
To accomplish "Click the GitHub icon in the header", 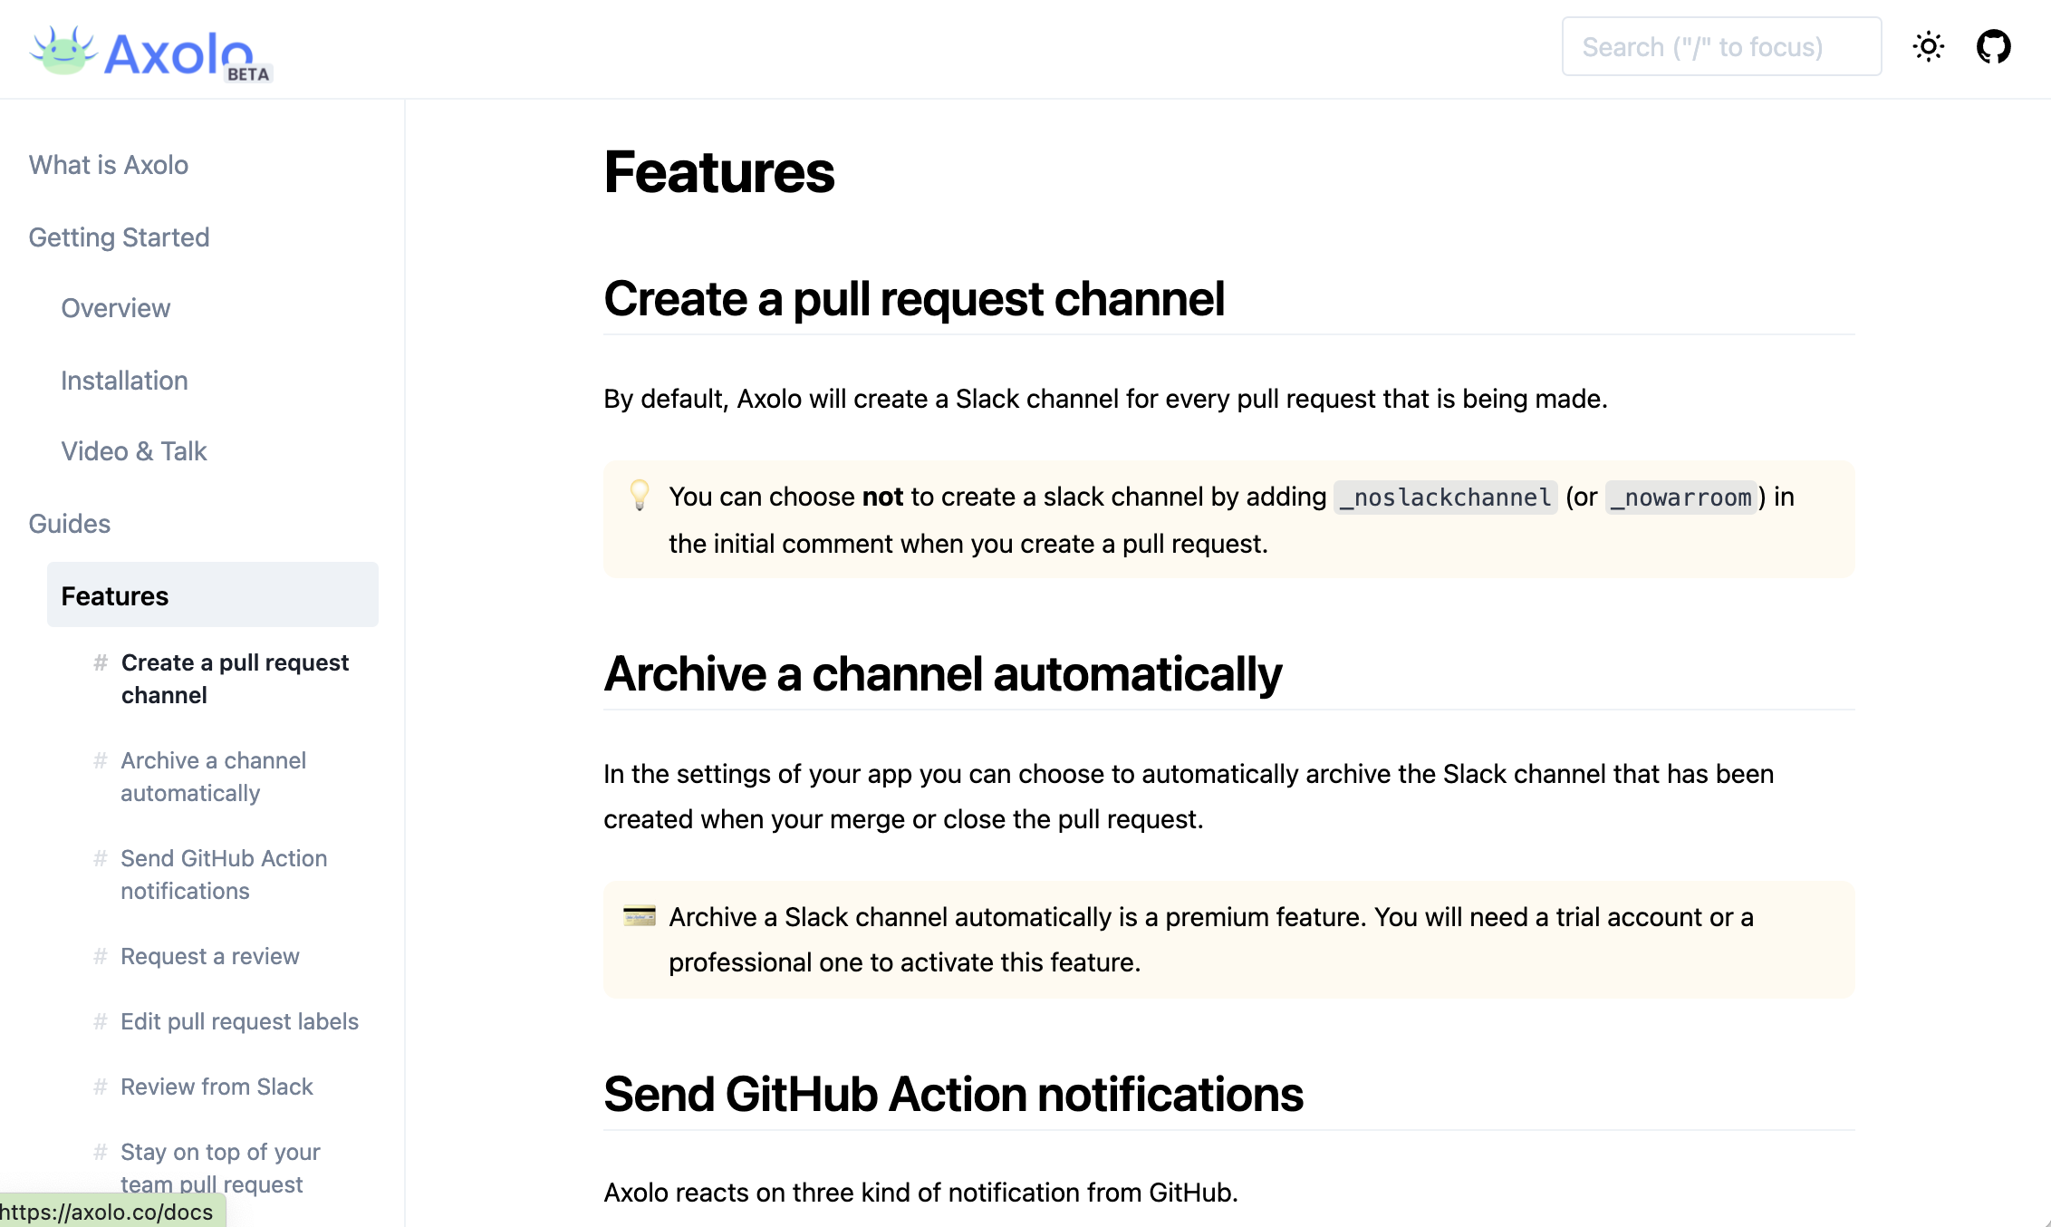I will [x=1993, y=47].
